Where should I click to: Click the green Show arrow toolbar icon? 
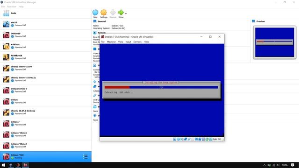[121, 13]
